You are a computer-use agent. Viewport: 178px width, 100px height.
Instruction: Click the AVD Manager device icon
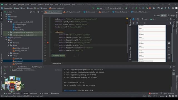coord(165,8)
